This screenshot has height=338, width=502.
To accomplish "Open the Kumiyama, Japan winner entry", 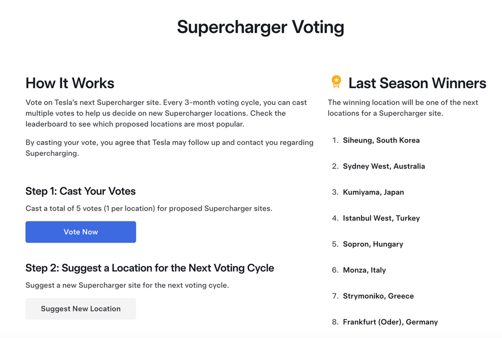I will point(374,192).
